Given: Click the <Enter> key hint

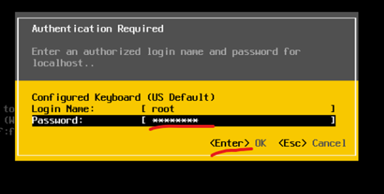Looking at the screenshot, I should (230, 143).
